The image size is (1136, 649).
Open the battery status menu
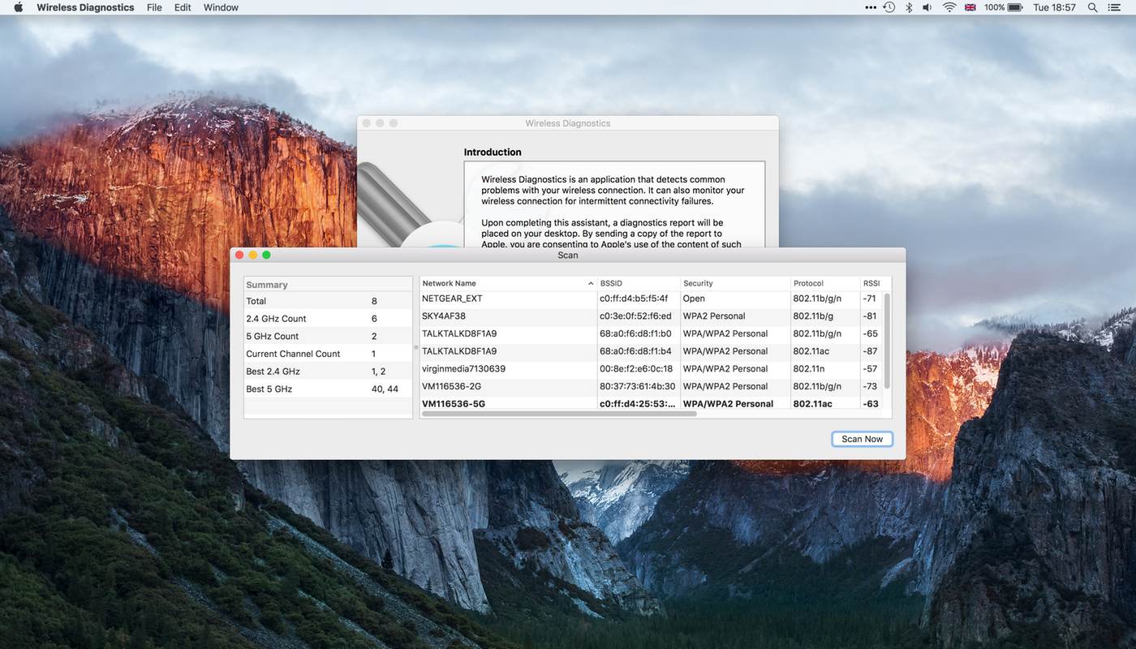[x=1004, y=7]
